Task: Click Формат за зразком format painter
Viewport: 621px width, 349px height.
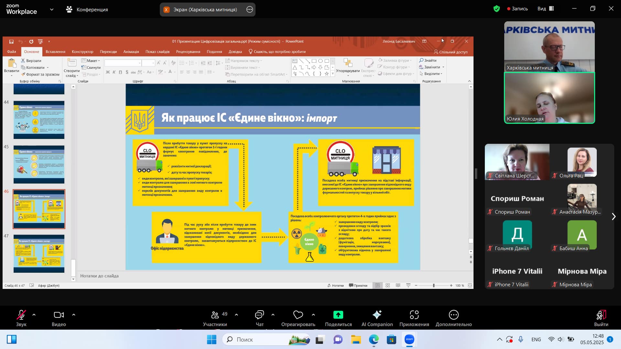Action: pyautogui.click(x=40, y=74)
